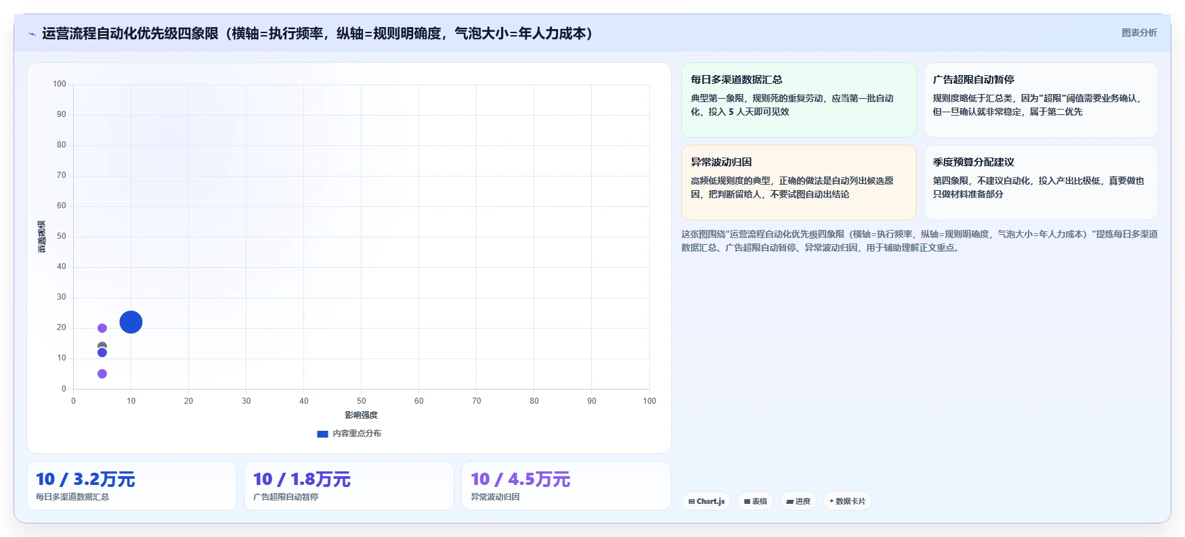This screenshot has width=1185, height=537.
Task: Click the lowest purple bubble near value 5
Action: pos(102,374)
